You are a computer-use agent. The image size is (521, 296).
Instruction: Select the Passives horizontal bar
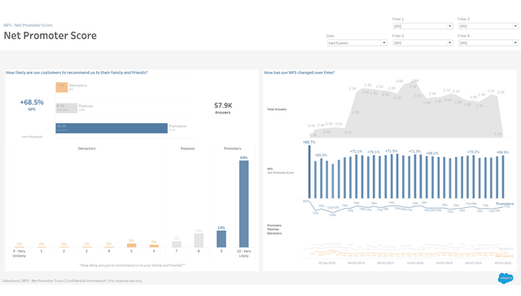click(x=66, y=108)
